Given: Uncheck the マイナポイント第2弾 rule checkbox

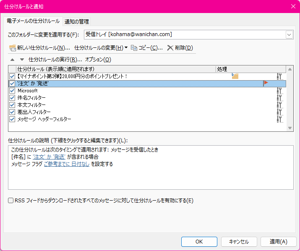Looking at the screenshot, I should coord(12,76).
